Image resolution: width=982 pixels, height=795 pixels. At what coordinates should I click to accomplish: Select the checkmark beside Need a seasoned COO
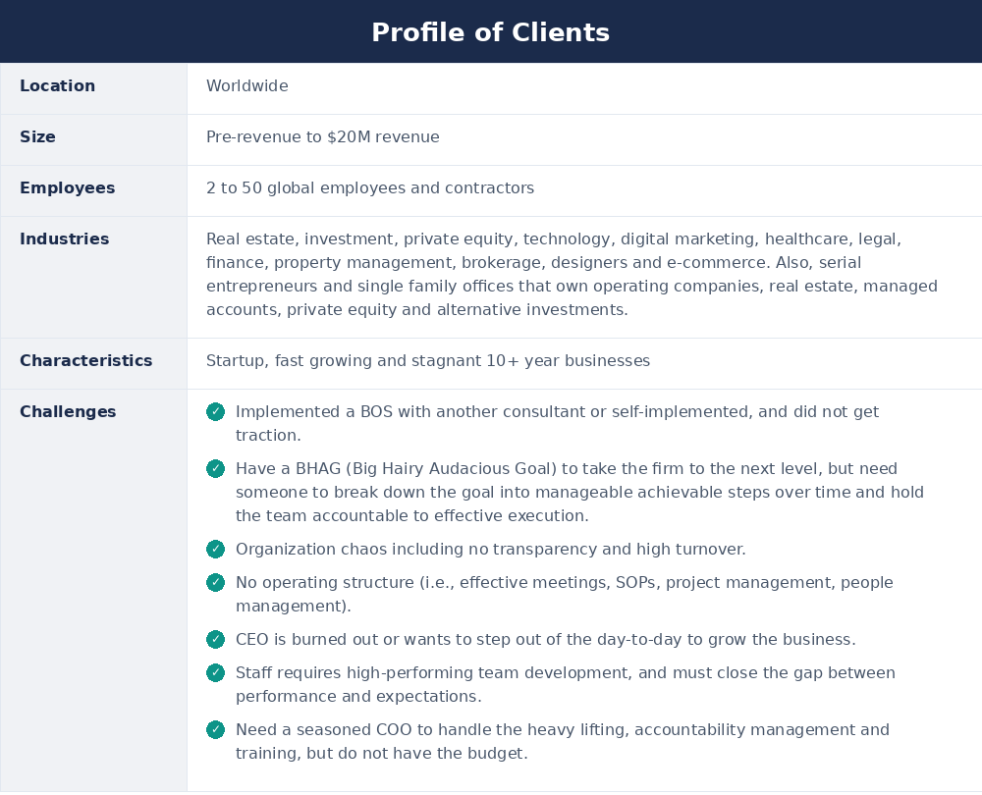(x=215, y=730)
